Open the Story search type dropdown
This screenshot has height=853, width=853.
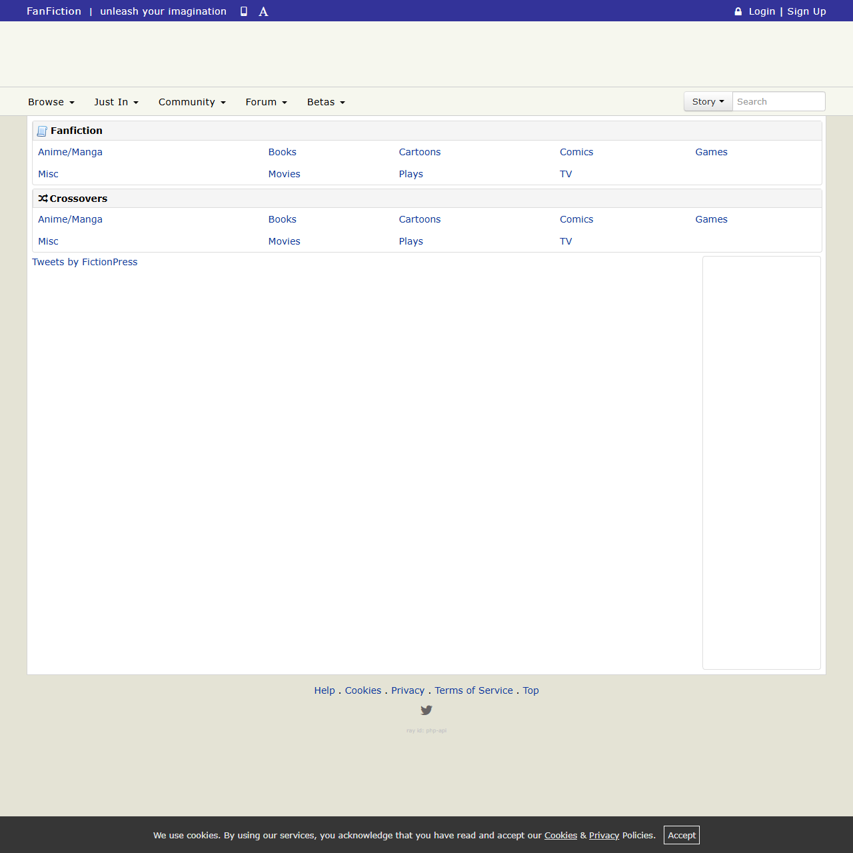[x=708, y=101]
